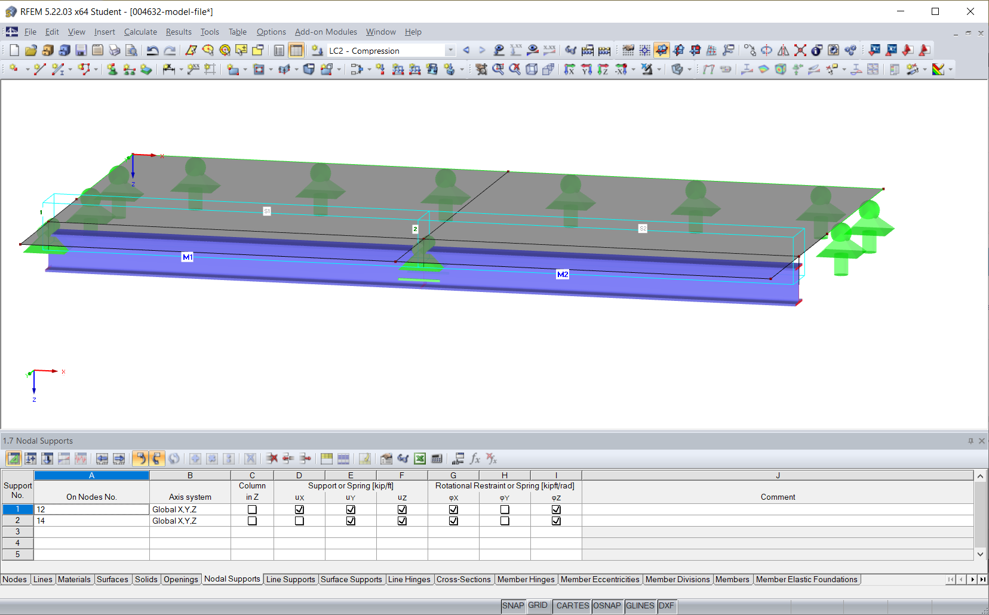Viewport: 989px width, 615px height.
Task: Uncheck uX support for Support No. 2
Action: 299,521
